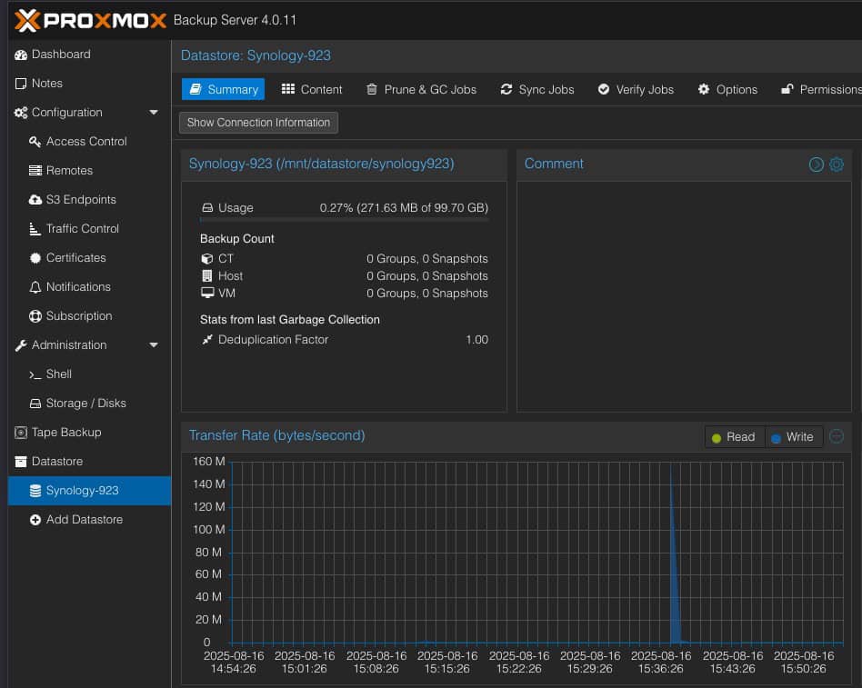The height and width of the screenshot is (688, 862).
Task: Click the CT cube icon
Action: click(x=207, y=259)
